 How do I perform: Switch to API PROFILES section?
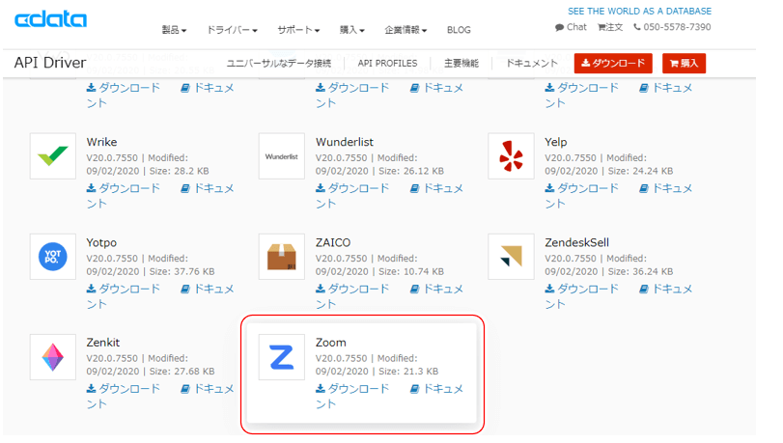387,64
